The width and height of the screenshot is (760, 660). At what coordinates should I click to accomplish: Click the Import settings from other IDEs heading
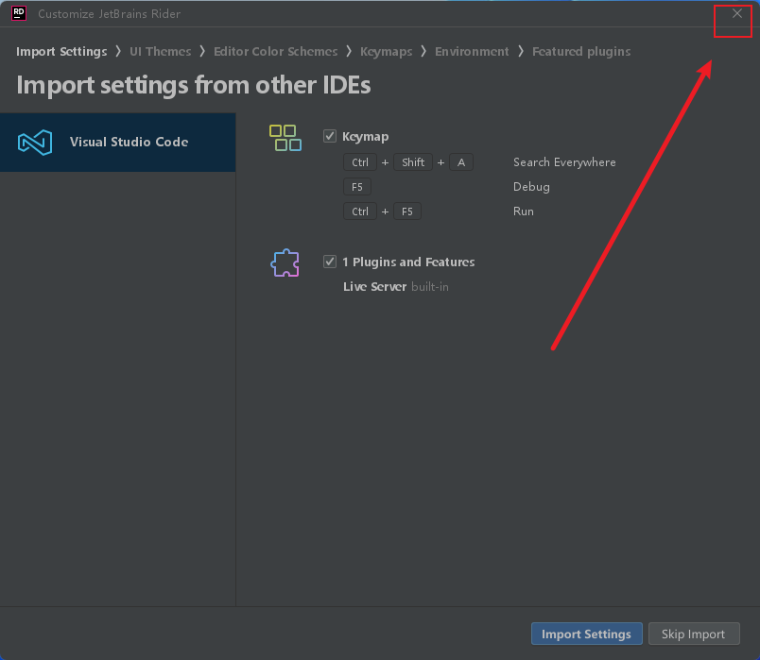coord(194,85)
